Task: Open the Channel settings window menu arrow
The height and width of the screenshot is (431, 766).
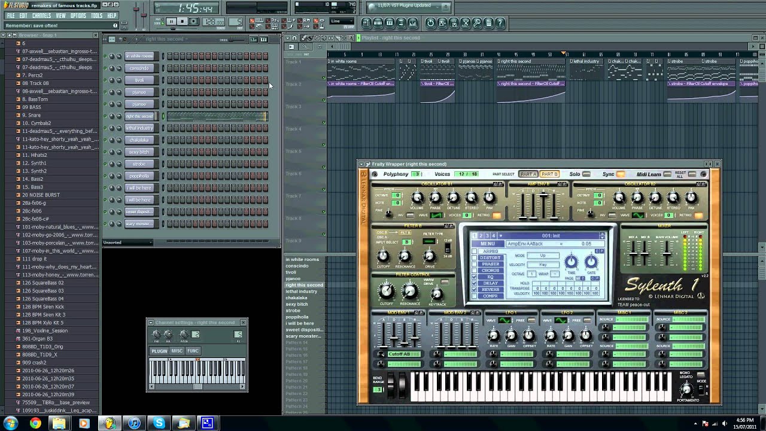Action: pos(151,323)
